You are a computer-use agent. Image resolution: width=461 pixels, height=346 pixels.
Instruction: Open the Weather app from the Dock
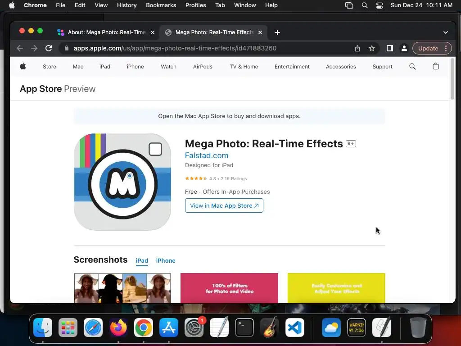coord(331,328)
